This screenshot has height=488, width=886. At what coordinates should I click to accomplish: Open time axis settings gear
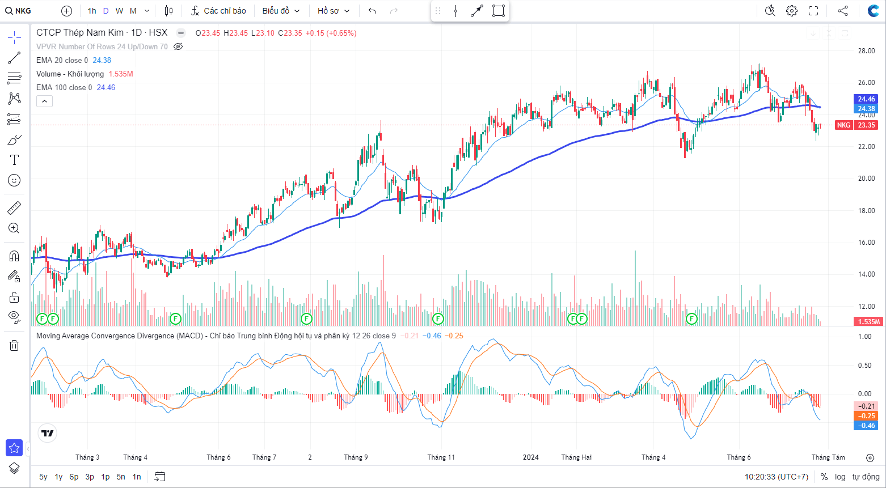(x=870, y=457)
